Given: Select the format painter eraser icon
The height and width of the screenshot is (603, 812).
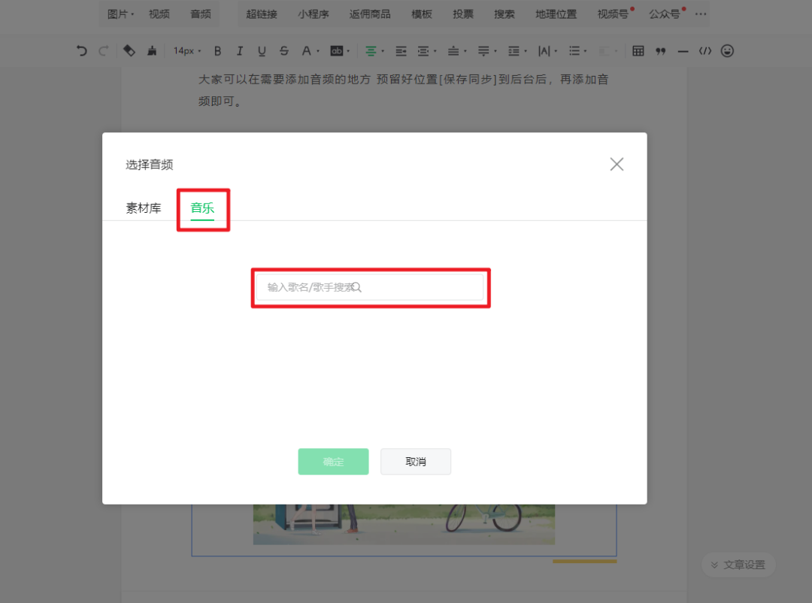Looking at the screenshot, I should (129, 51).
